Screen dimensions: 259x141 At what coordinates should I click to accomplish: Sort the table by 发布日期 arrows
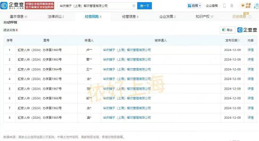point(239,40)
